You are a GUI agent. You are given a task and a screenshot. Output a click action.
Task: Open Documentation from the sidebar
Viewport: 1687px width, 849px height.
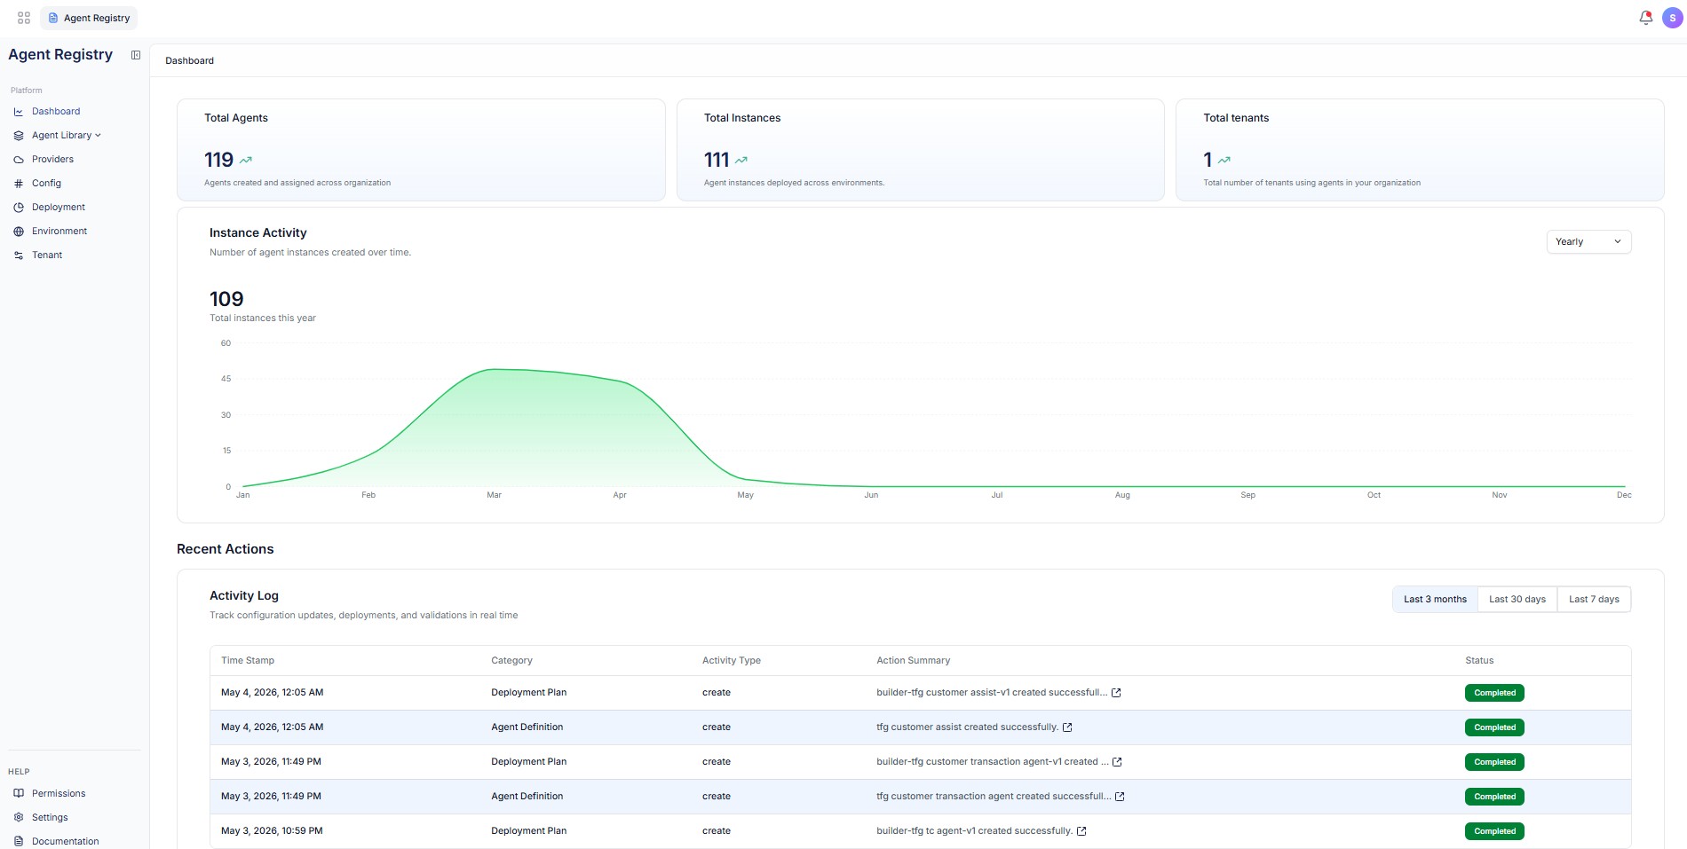coord(66,842)
